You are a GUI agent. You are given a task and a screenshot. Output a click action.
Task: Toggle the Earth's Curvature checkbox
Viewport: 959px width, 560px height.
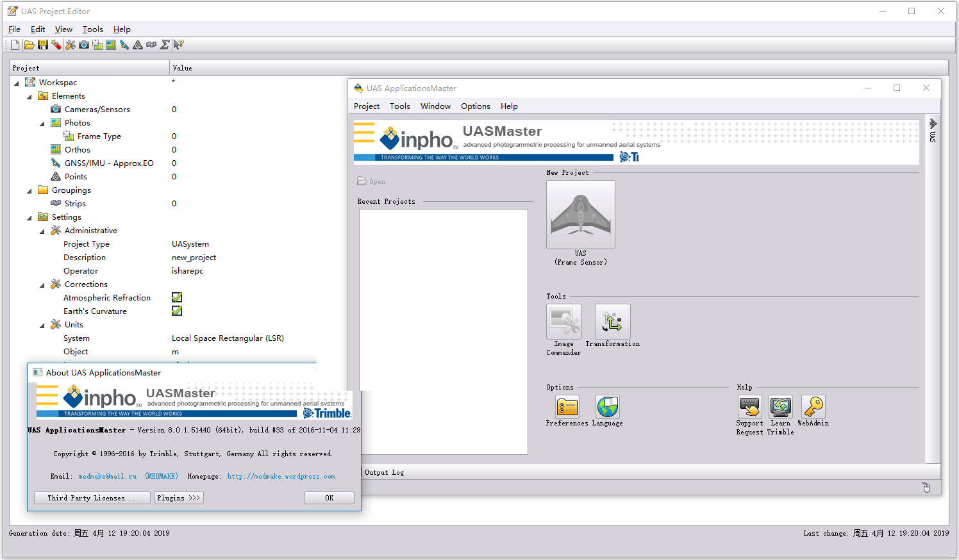coord(177,311)
